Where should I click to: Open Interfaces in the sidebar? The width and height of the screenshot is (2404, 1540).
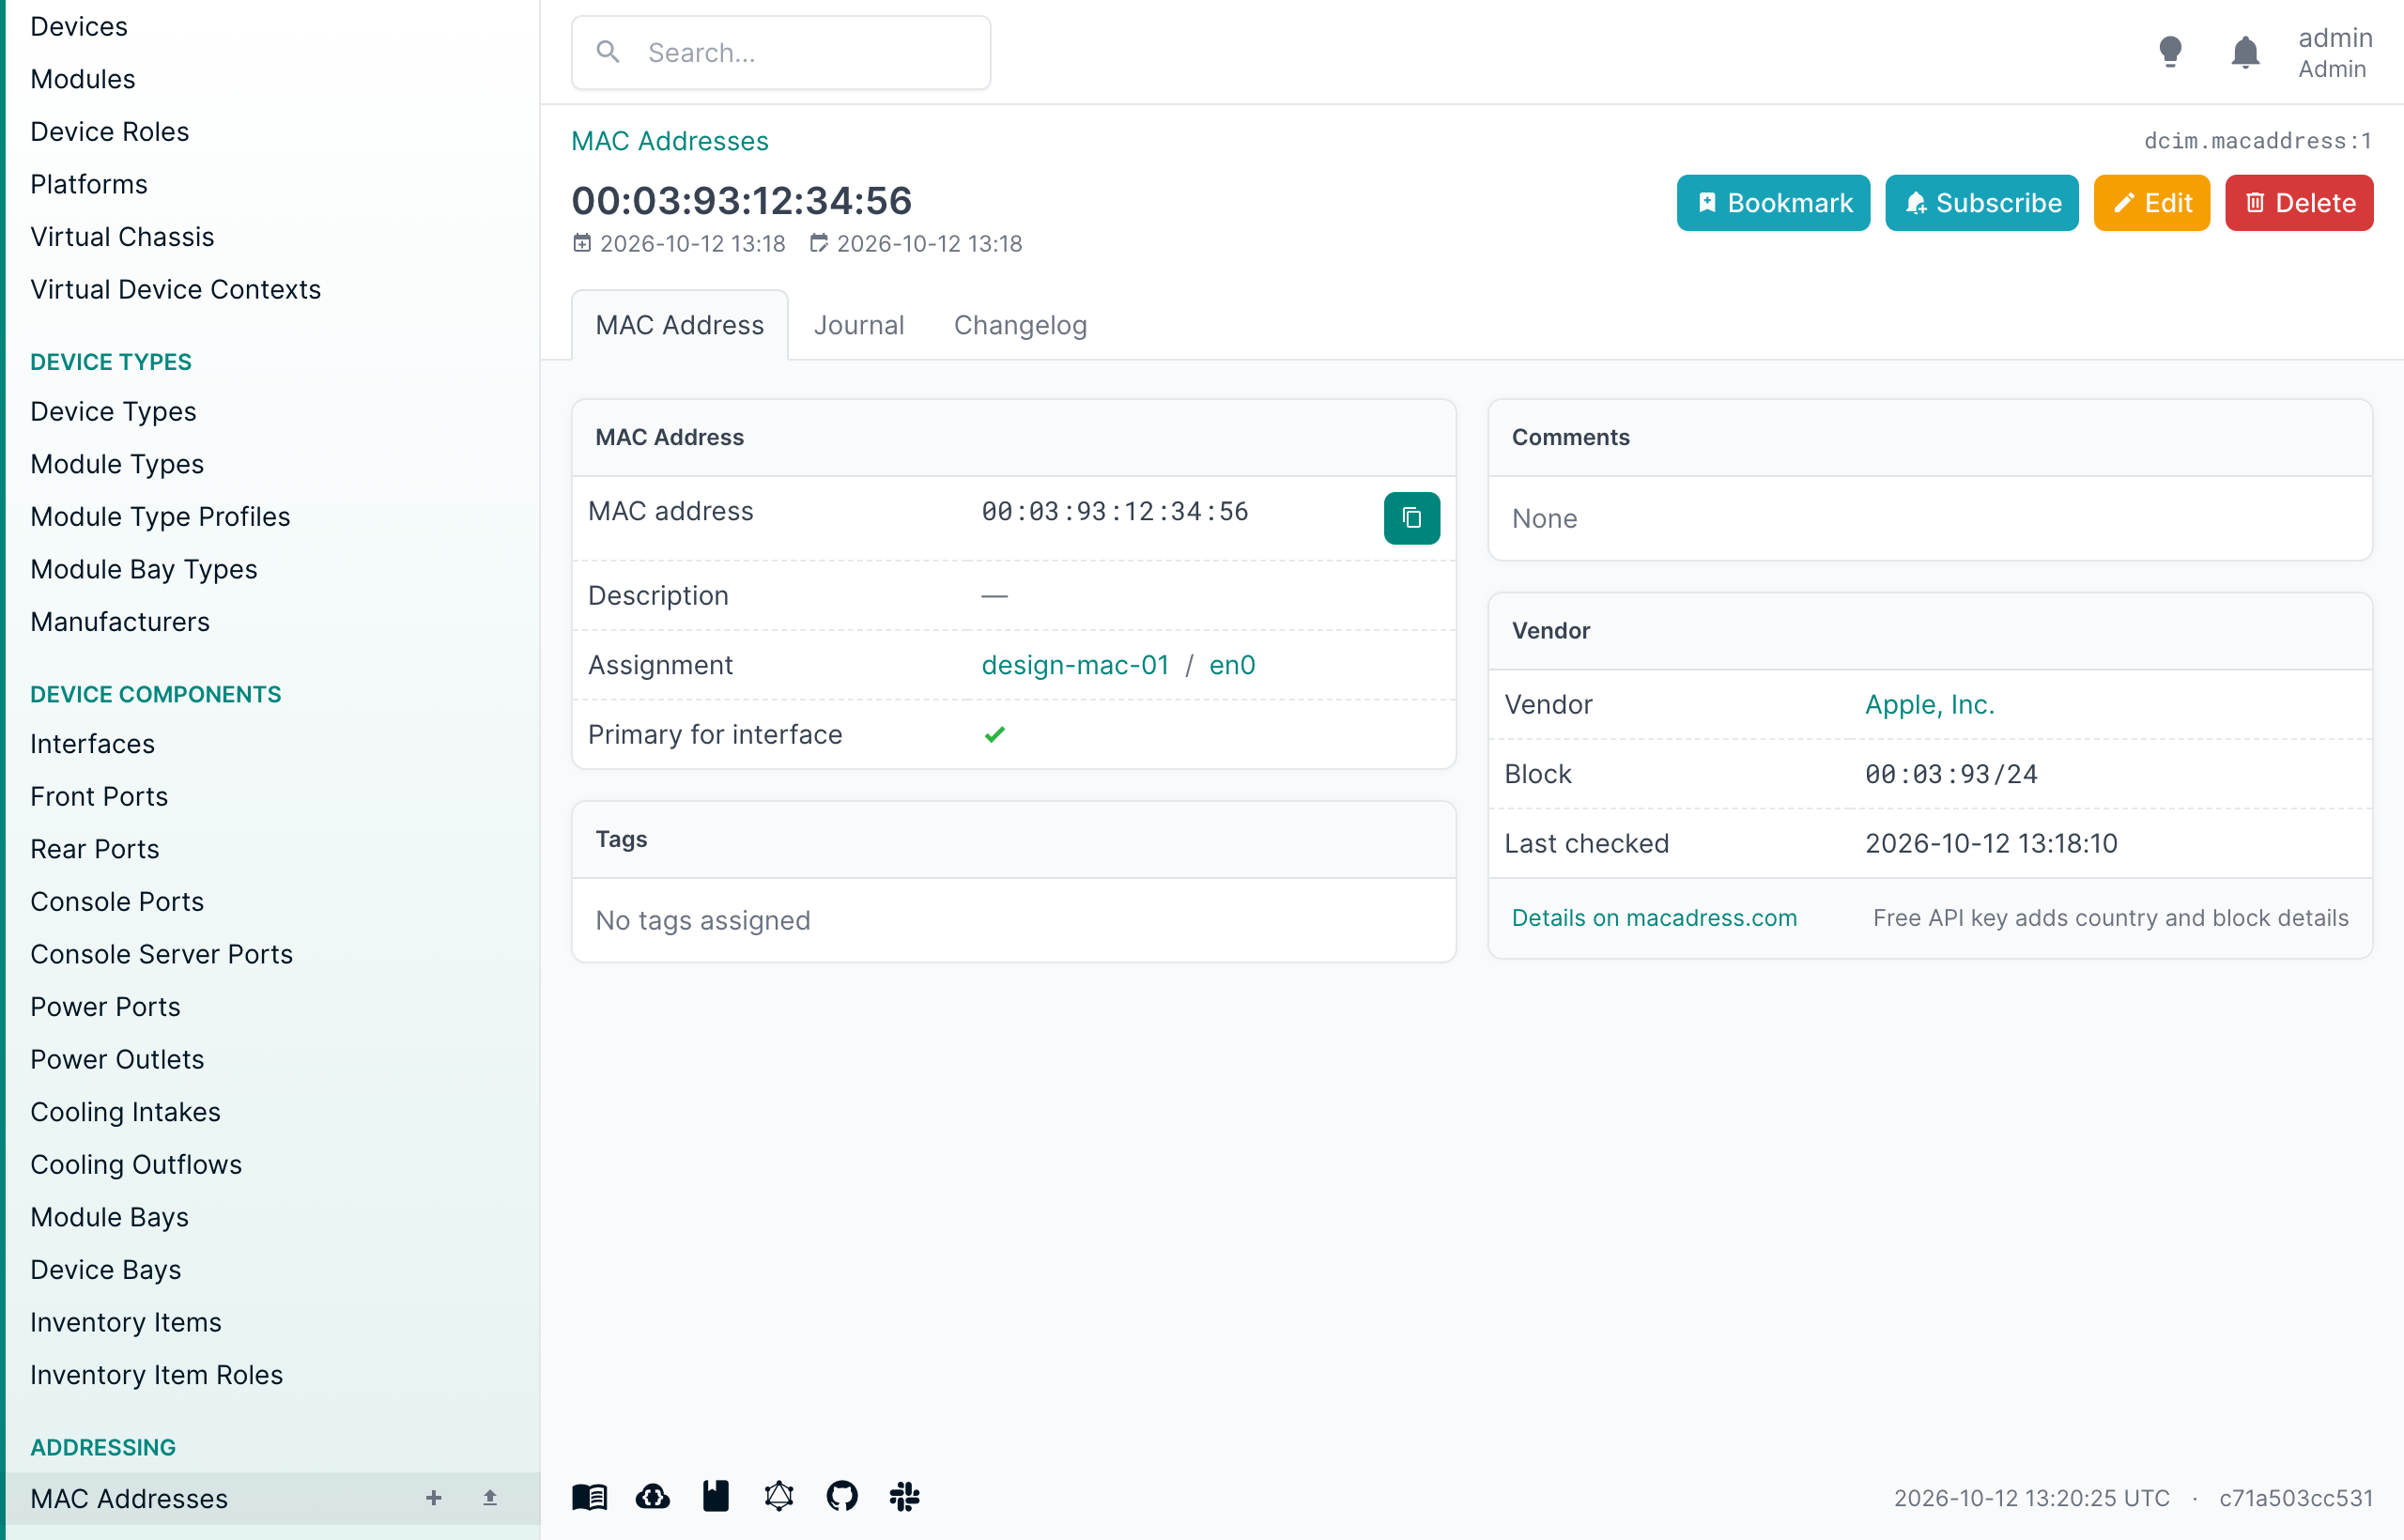tap(92, 743)
